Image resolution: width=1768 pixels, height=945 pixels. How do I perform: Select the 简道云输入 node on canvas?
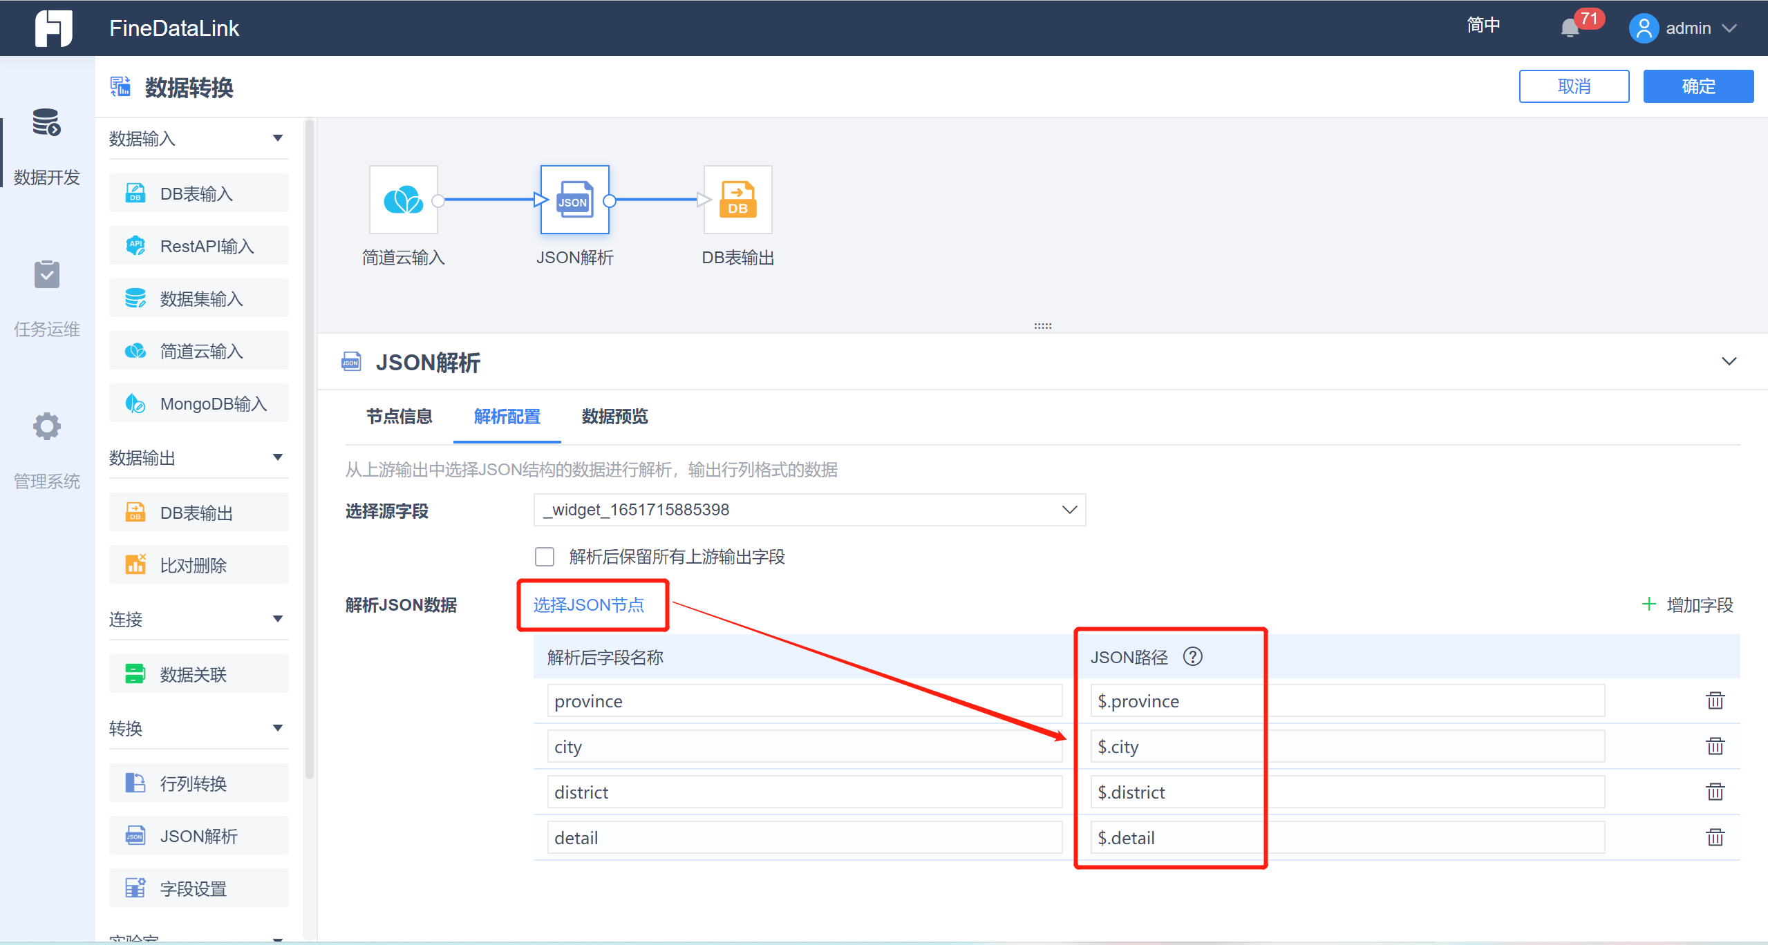click(403, 200)
